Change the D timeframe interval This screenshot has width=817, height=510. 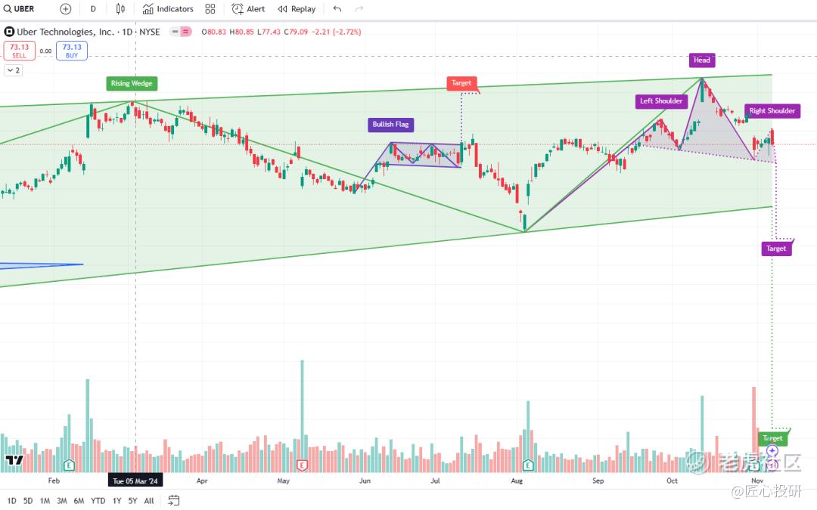93,9
